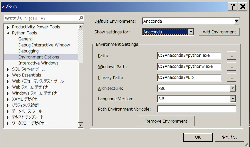Click the search magnifier icon
Image resolution: width=250 pixels, height=147 pixels.
click(81, 18)
